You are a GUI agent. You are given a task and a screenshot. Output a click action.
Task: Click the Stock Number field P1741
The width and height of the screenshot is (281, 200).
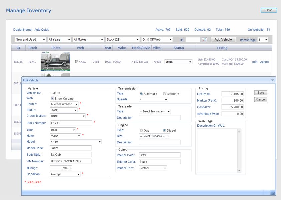pyautogui.click(x=71, y=123)
